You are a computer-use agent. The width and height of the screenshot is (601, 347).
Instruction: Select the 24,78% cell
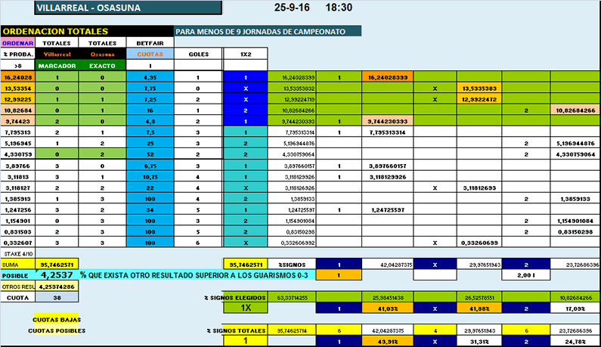pos(575,341)
